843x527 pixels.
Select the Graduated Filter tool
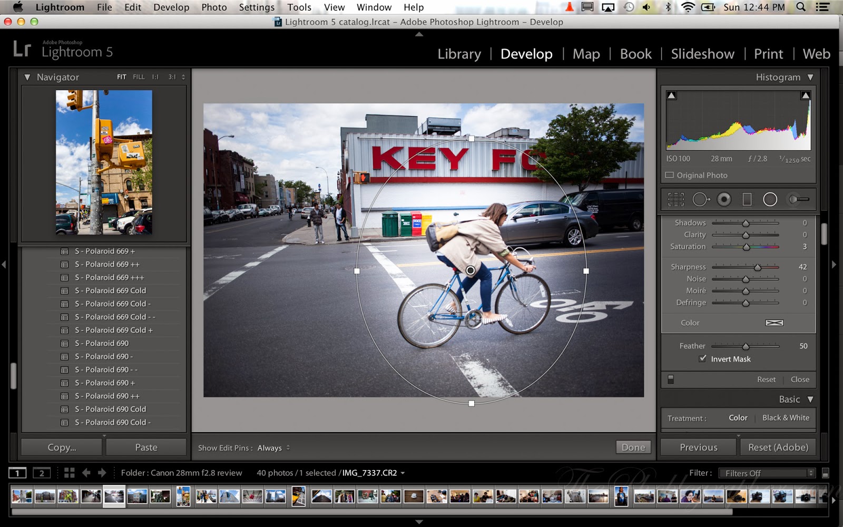point(747,199)
